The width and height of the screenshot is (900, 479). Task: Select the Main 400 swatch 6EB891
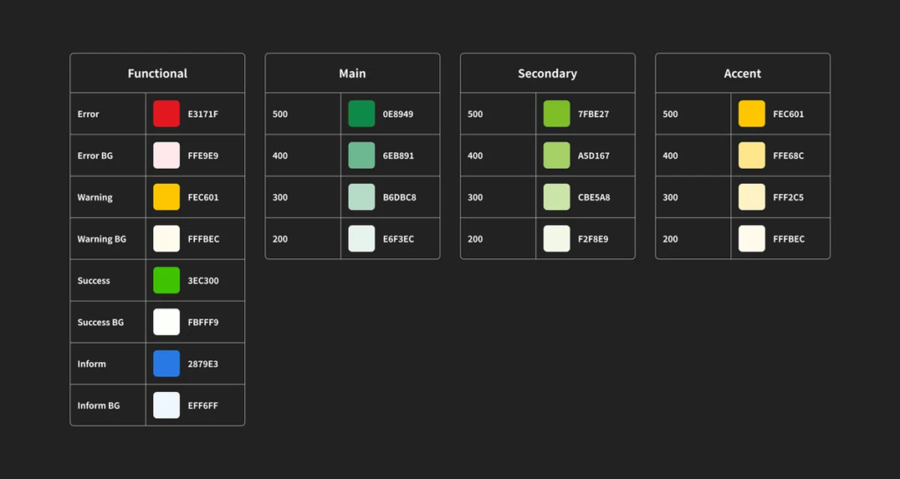pyautogui.click(x=361, y=156)
